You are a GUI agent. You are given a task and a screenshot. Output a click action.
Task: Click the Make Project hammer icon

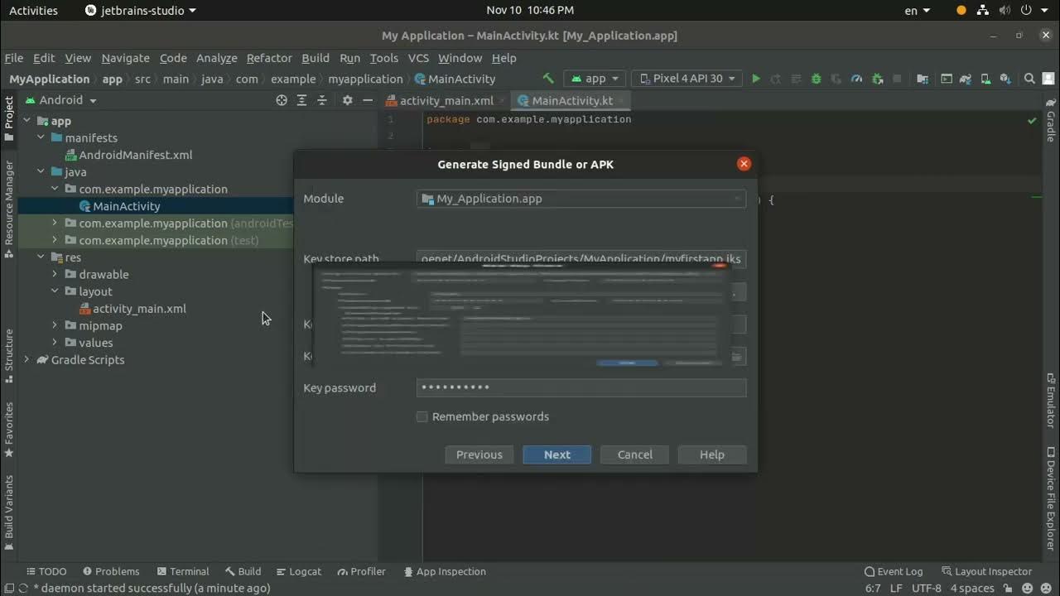pyautogui.click(x=548, y=79)
